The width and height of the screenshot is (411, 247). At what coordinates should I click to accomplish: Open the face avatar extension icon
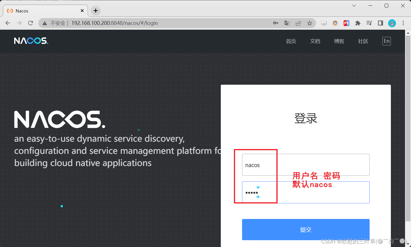pyautogui.click(x=335, y=23)
